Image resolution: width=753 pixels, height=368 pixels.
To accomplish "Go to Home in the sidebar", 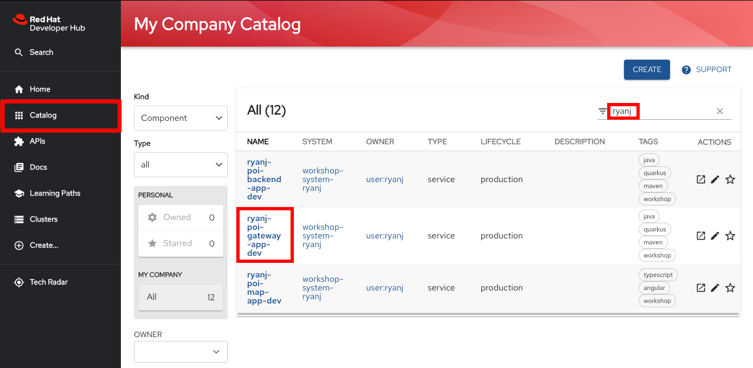I will point(60,89).
